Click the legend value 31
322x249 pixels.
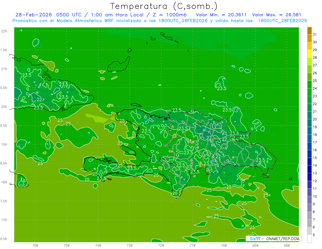pos(315,34)
